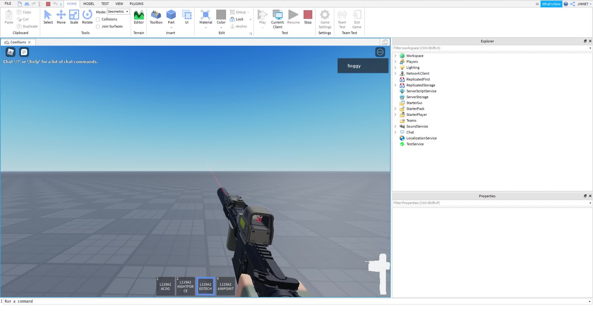593x315 pixels.
Task: Open the Material picker
Action: 206,17
